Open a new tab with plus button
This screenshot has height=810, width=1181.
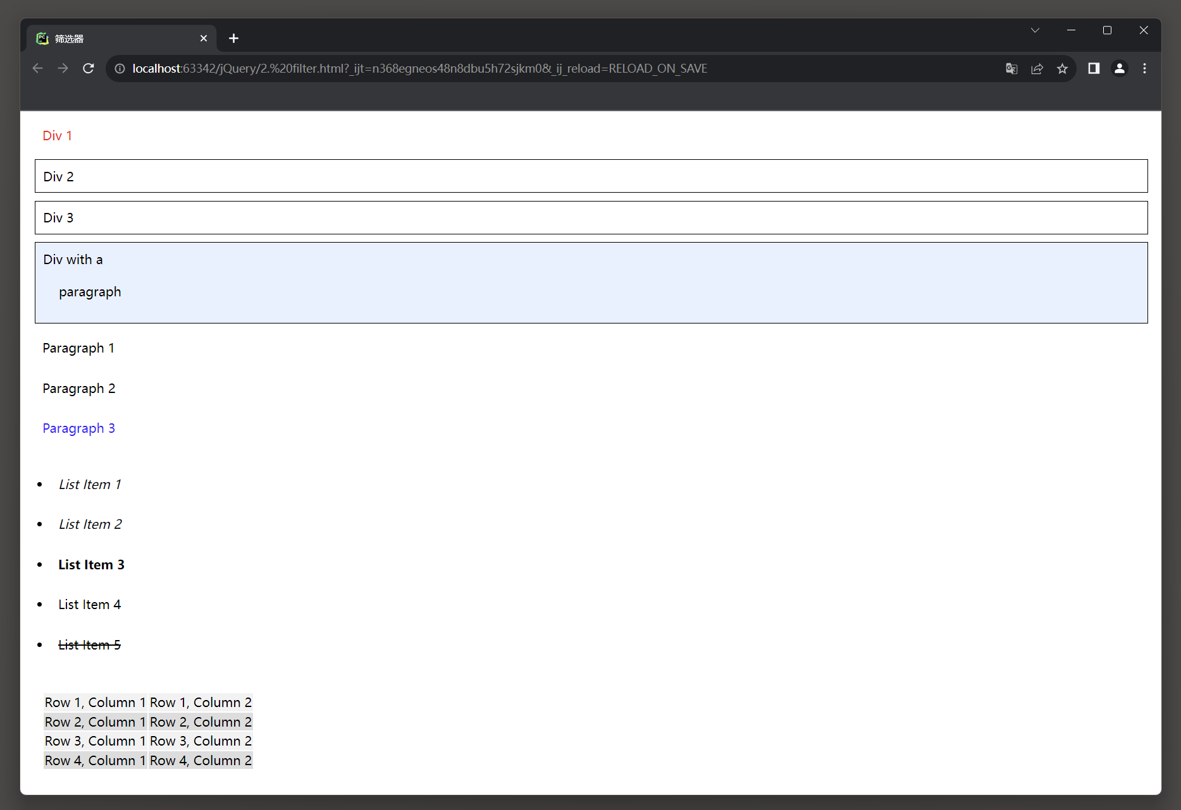[233, 39]
